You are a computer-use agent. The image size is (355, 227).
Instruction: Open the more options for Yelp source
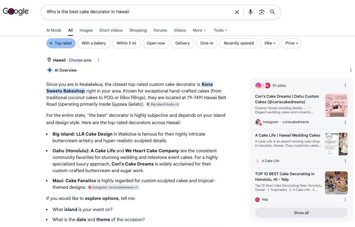tap(345, 200)
